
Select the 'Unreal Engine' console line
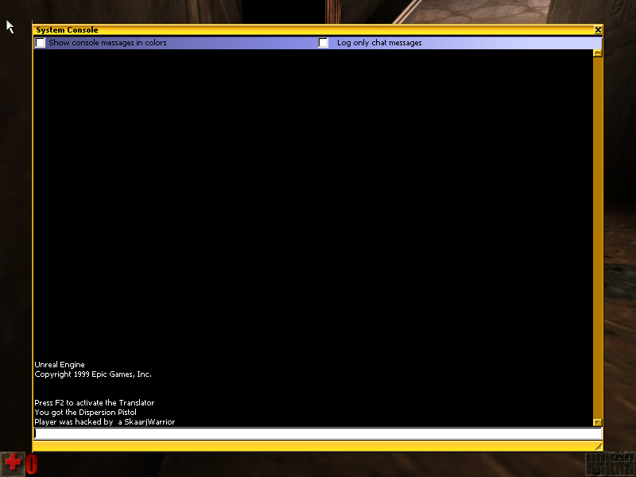point(60,365)
